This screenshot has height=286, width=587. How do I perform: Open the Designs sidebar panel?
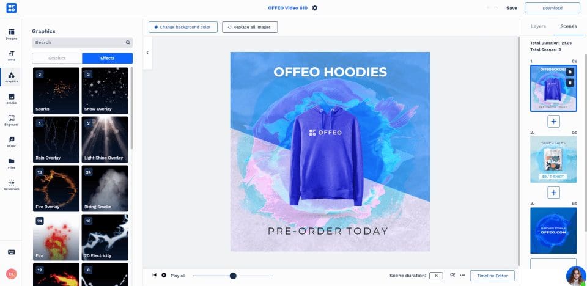click(x=11, y=34)
